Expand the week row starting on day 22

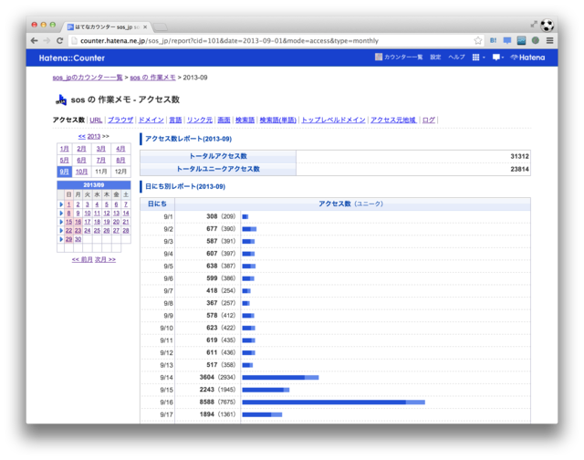point(61,231)
